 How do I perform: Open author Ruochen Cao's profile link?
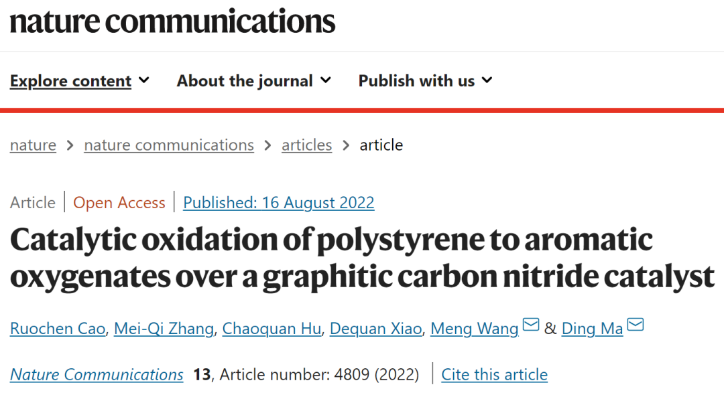[58, 329]
